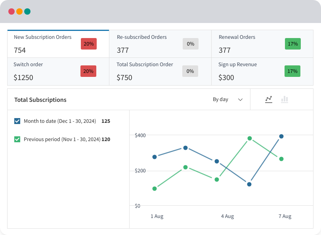Image resolution: width=321 pixels, height=235 pixels.
Task: Click the highest blue data point on chart
Action: coord(281,136)
